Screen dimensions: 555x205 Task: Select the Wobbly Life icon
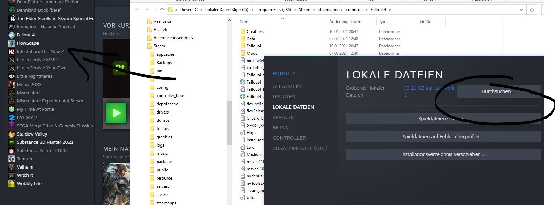tap(12, 183)
